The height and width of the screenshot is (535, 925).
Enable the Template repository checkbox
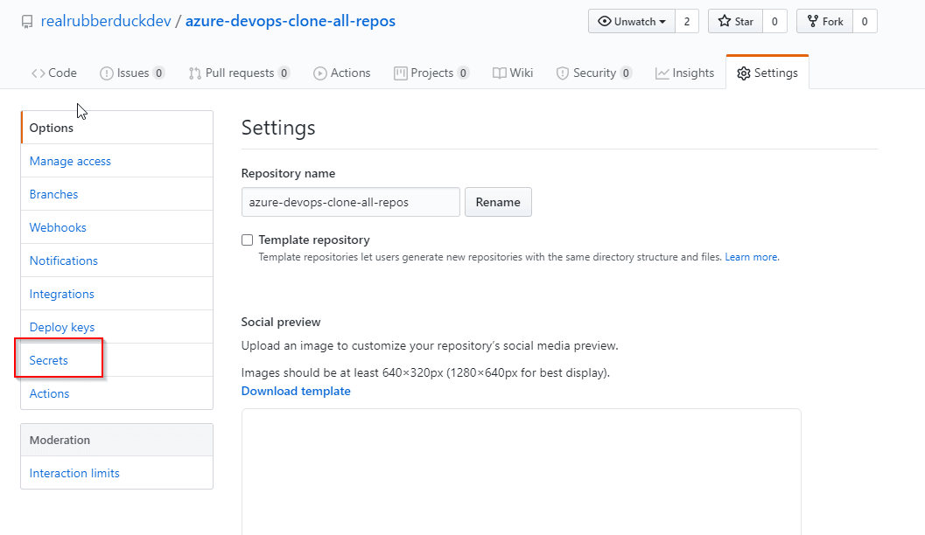(247, 240)
